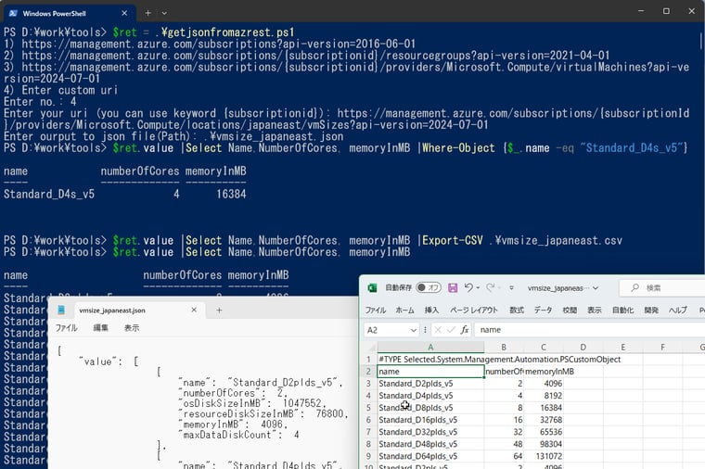Add a new tab in Notepad
705x469 pixels.
click(x=219, y=310)
